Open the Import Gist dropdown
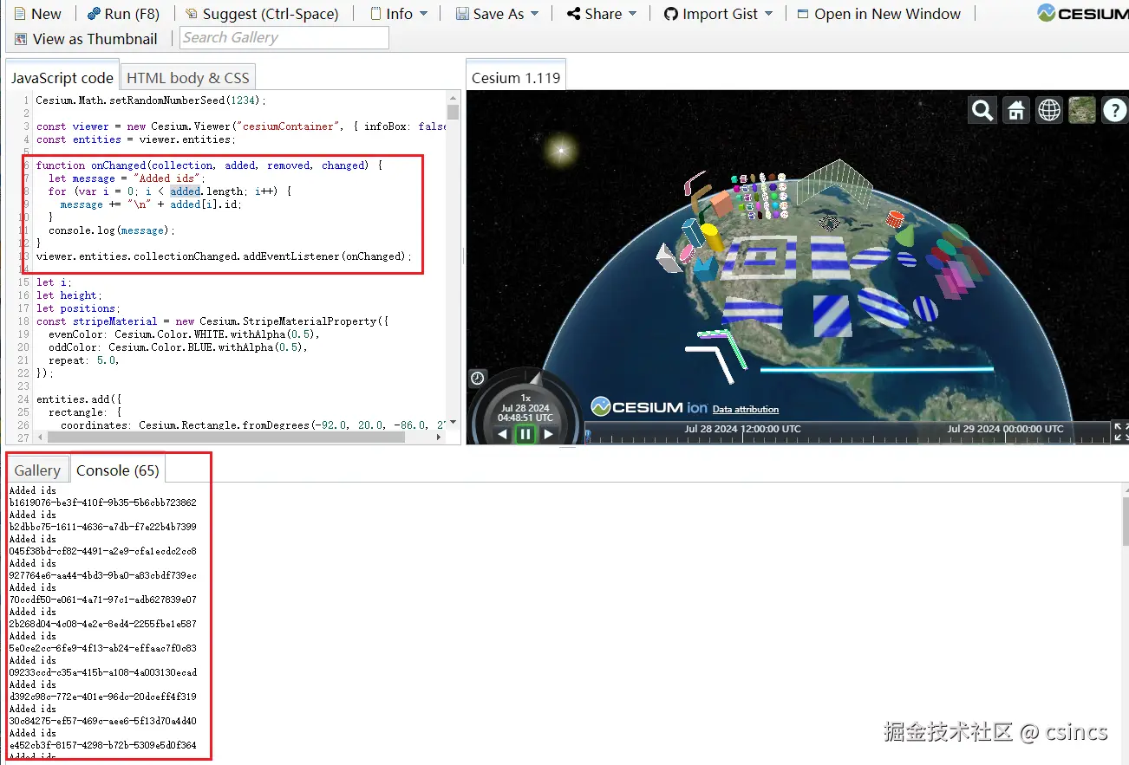Image resolution: width=1129 pixels, height=765 pixels. (718, 14)
